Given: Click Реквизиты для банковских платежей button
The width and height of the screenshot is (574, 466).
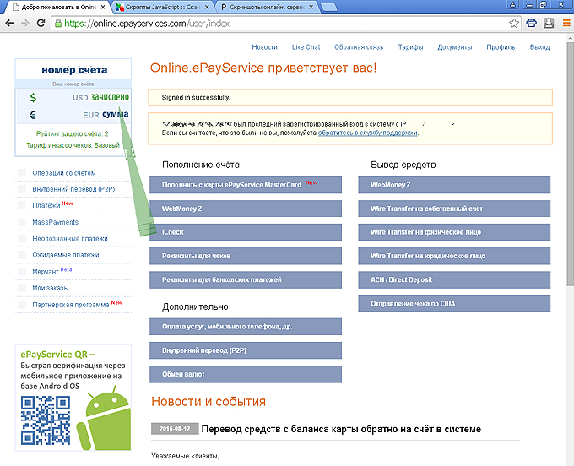Looking at the screenshot, I should (246, 279).
